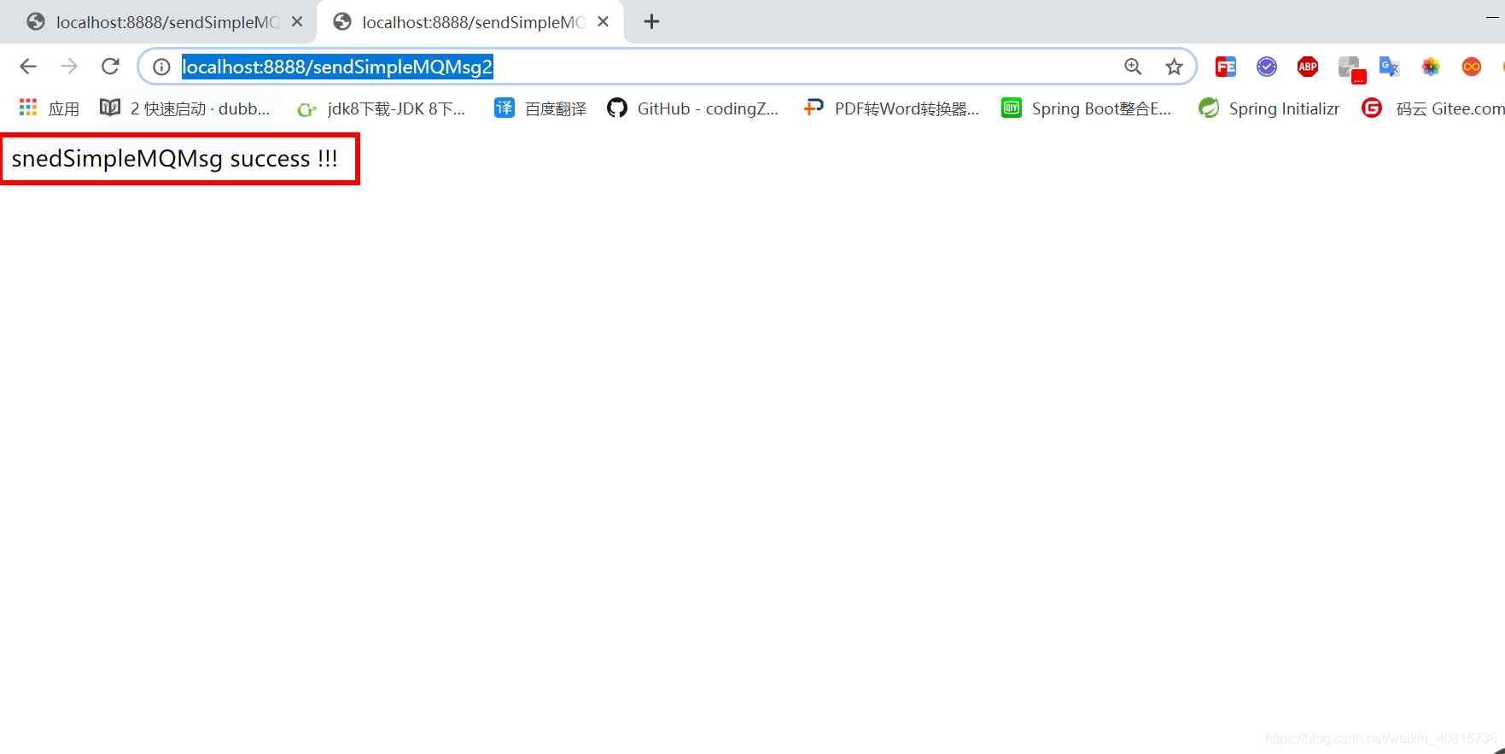View site information icon in address bar
The width and height of the screenshot is (1505, 754).
(x=161, y=67)
